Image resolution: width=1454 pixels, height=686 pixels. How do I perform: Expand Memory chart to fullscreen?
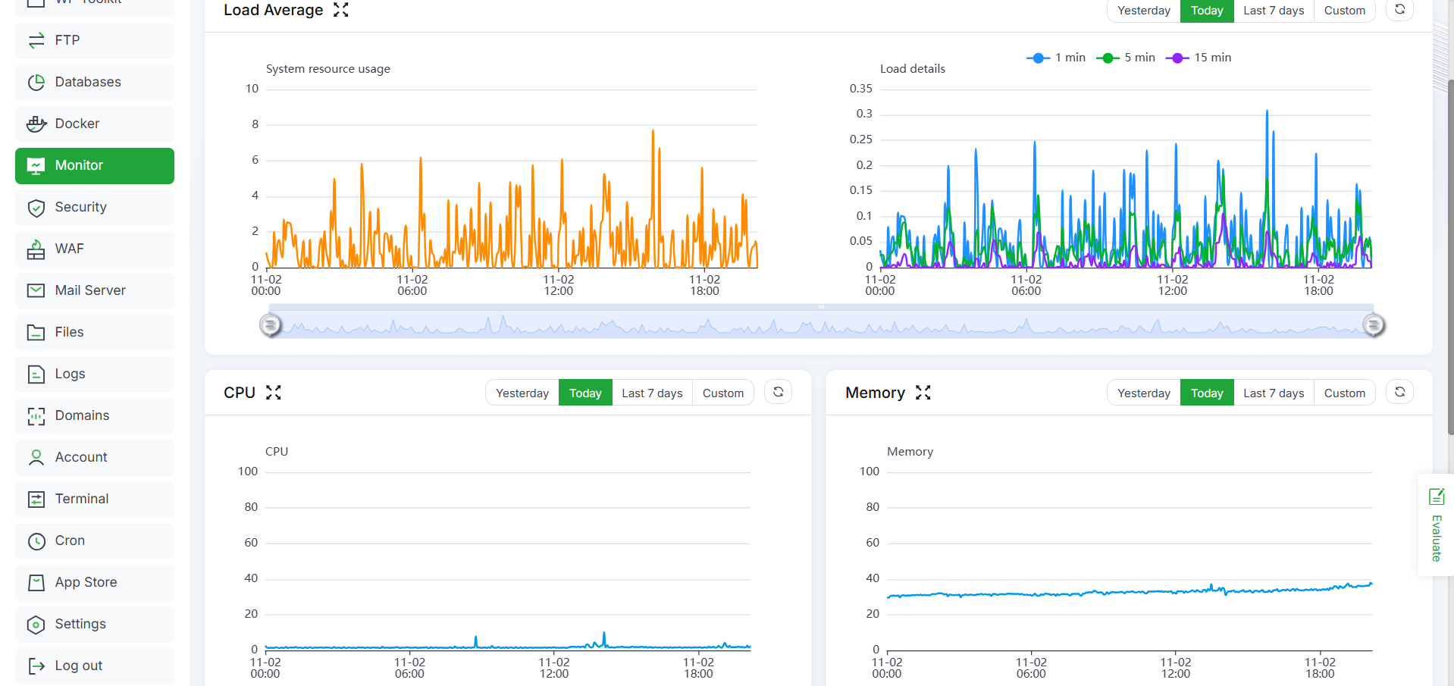click(923, 393)
